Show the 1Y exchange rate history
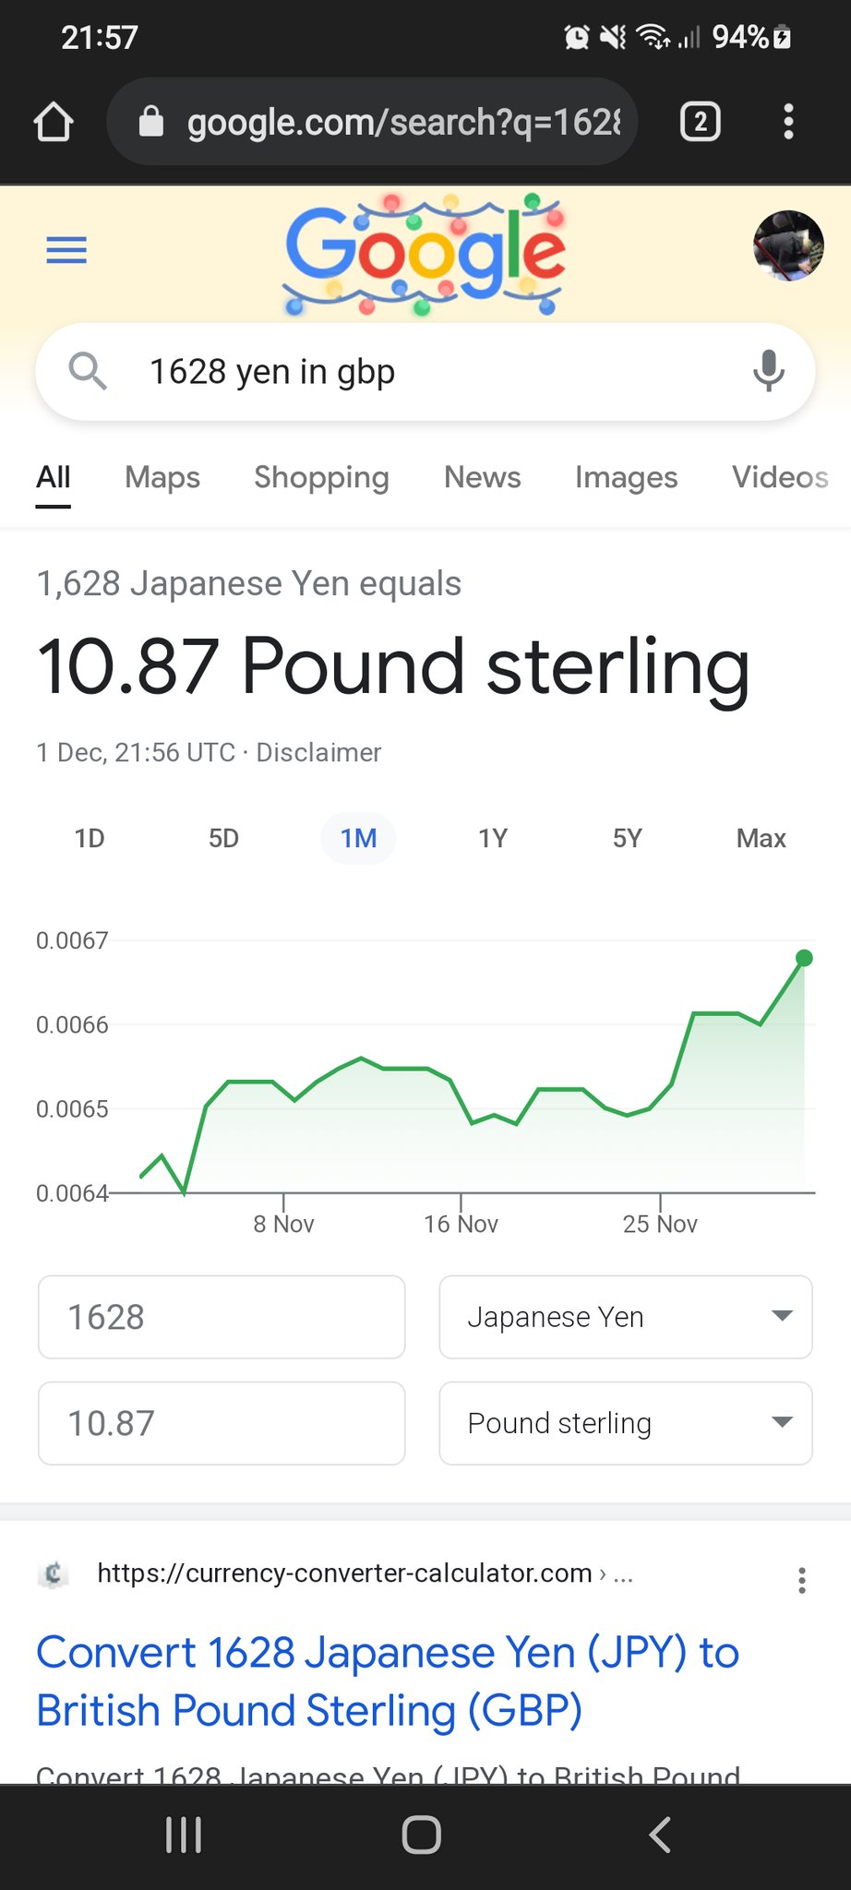This screenshot has height=1890, width=851. click(493, 838)
